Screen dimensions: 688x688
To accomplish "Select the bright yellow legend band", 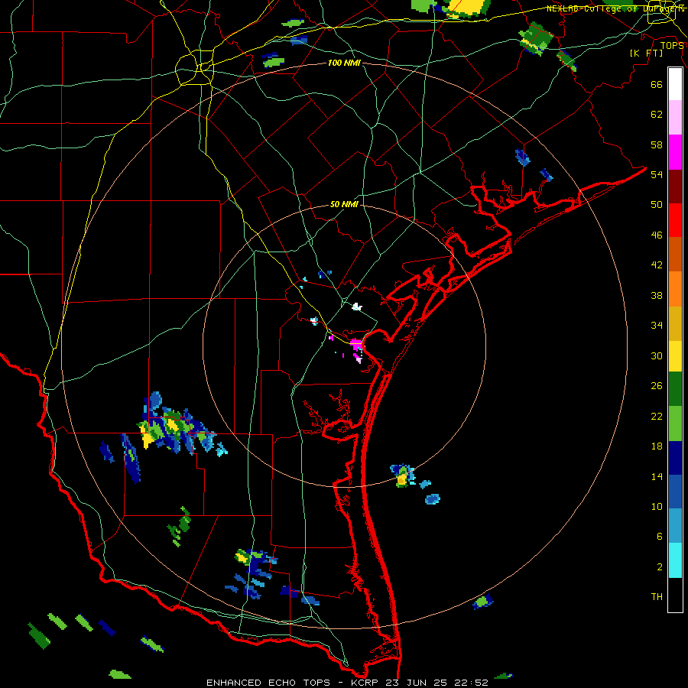I will coord(675,356).
